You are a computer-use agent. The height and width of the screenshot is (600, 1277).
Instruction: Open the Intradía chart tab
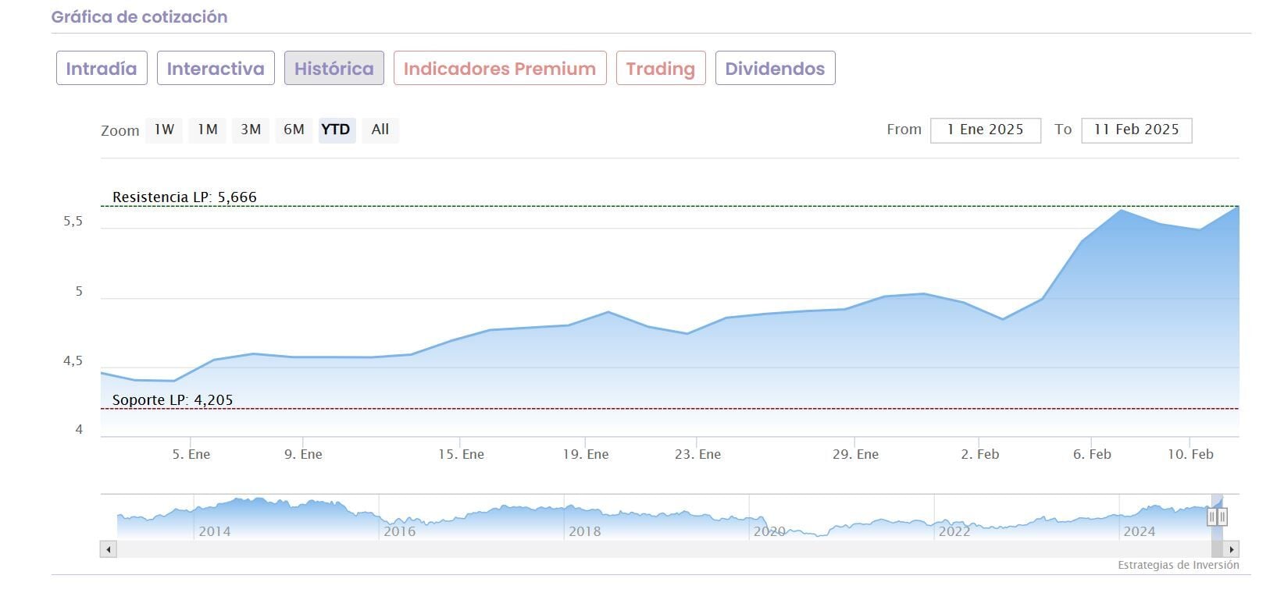[x=102, y=68]
